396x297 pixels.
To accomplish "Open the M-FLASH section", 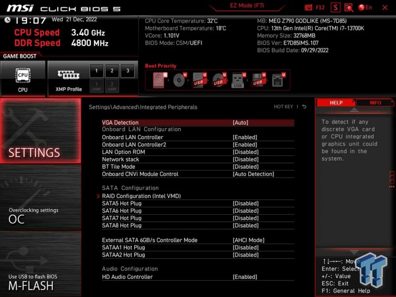I will pyautogui.click(x=40, y=264).
